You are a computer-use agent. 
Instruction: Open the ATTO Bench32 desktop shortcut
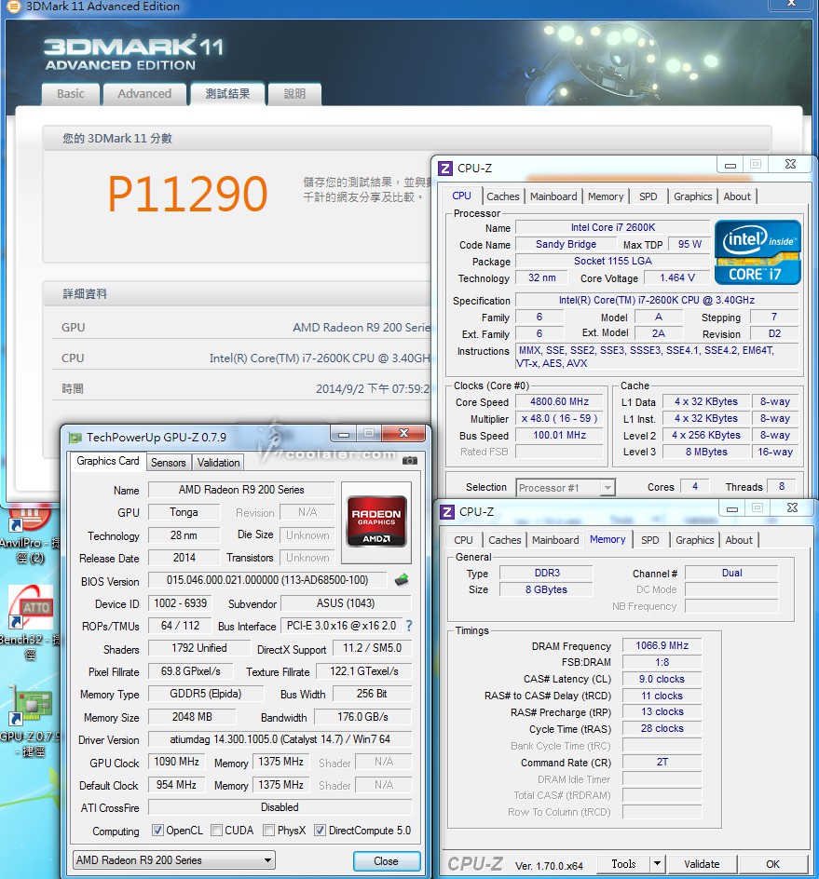click(x=31, y=622)
